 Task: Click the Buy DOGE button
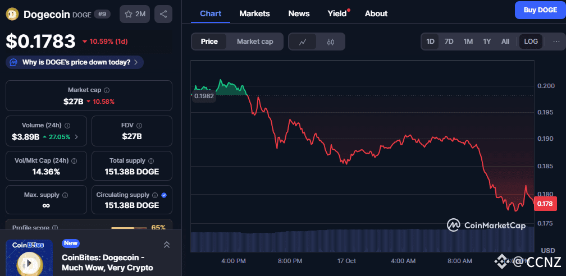click(x=540, y=10)
